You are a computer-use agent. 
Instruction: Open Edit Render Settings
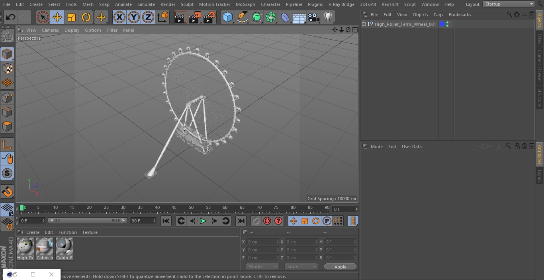click(209, 17)
